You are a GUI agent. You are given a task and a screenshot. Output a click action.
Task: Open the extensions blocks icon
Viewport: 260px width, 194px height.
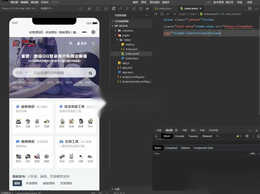coord(134,9)
